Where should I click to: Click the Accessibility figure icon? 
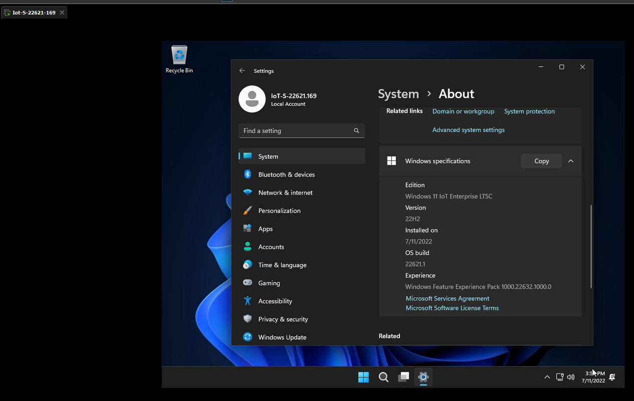click(248, 301)
